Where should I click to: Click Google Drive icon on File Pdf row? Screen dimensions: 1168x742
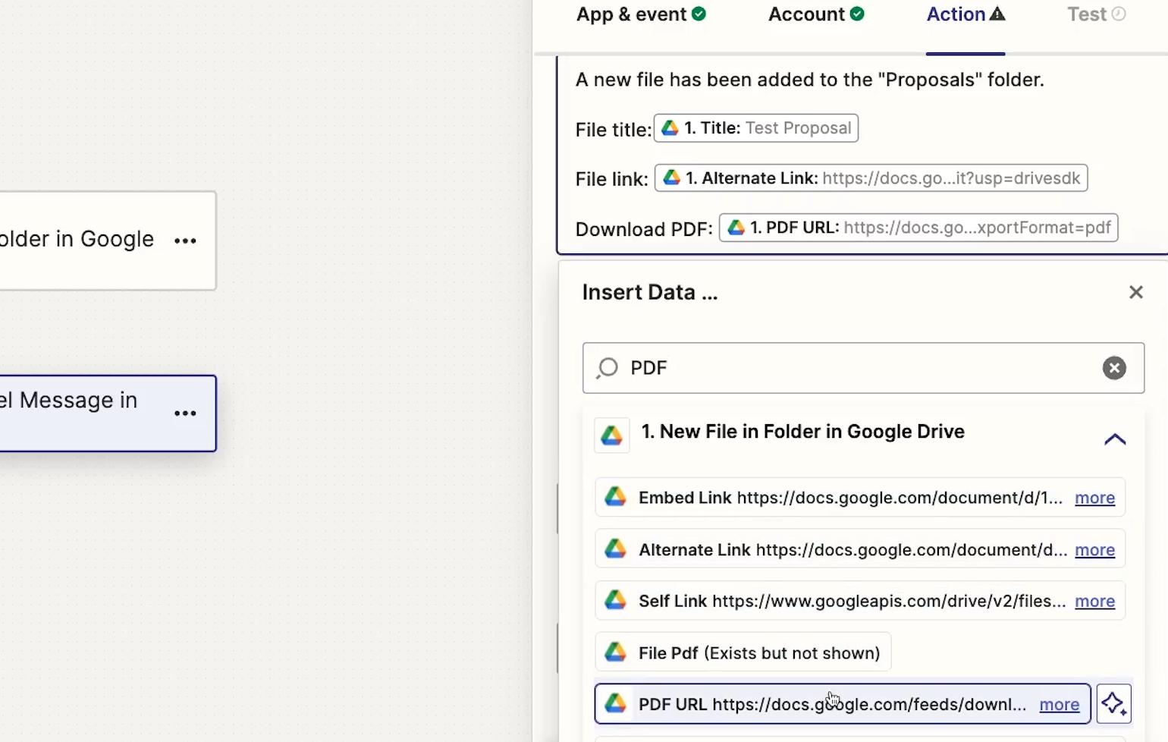pyautogui.click(x=615, y=652)
